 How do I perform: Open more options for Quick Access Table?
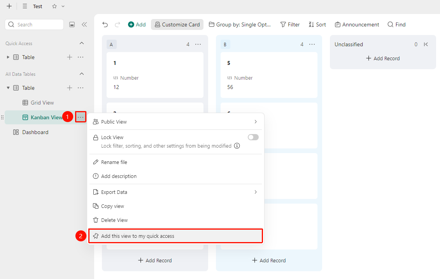tap(81, 57)
